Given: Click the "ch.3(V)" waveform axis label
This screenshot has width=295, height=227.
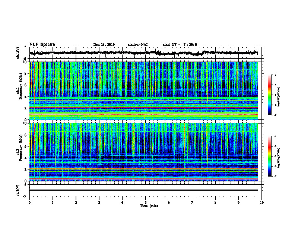Looking at the screenshot, I should coord(18,191).
